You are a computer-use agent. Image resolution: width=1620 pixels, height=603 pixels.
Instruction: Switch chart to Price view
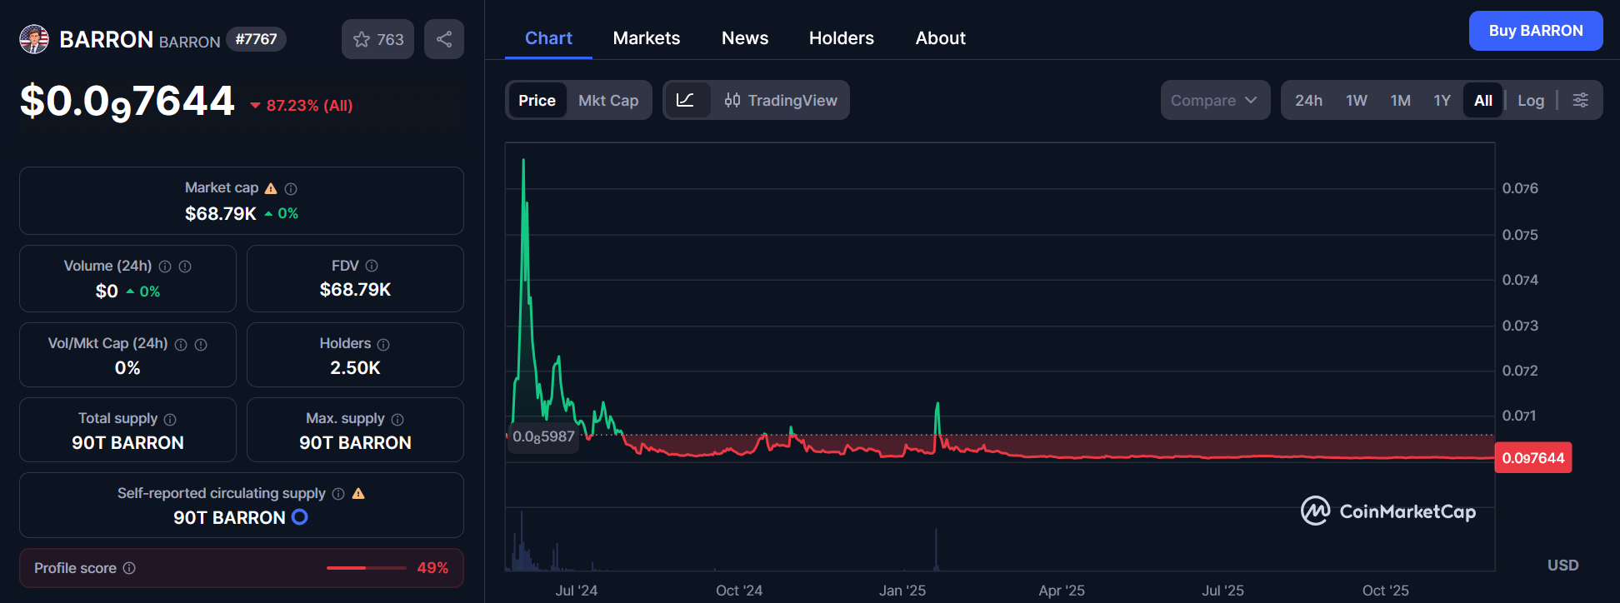coord(537,100)
